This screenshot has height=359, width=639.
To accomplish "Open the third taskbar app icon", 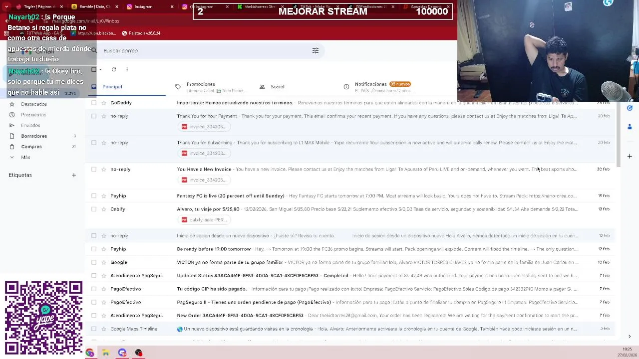I will (122, 353).
